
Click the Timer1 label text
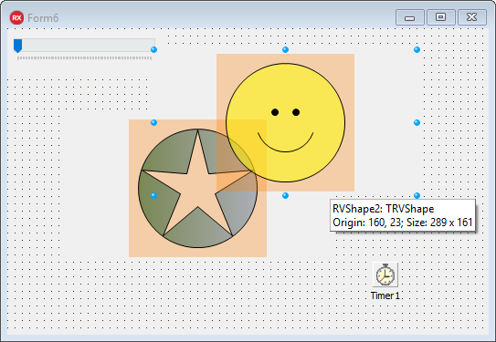pos(385,295)
